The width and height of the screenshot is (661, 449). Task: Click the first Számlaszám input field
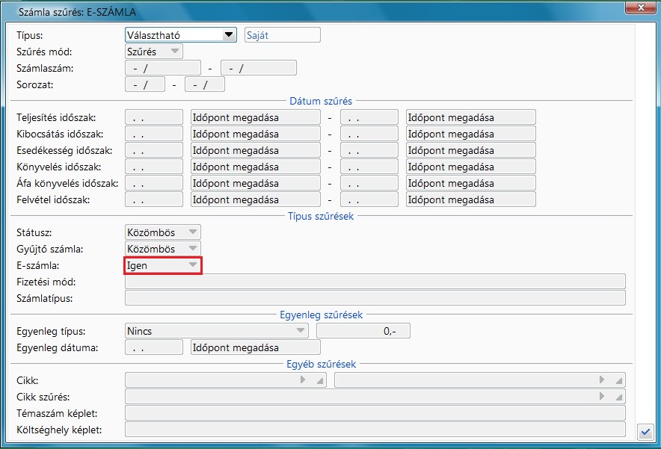click(163, 69)
